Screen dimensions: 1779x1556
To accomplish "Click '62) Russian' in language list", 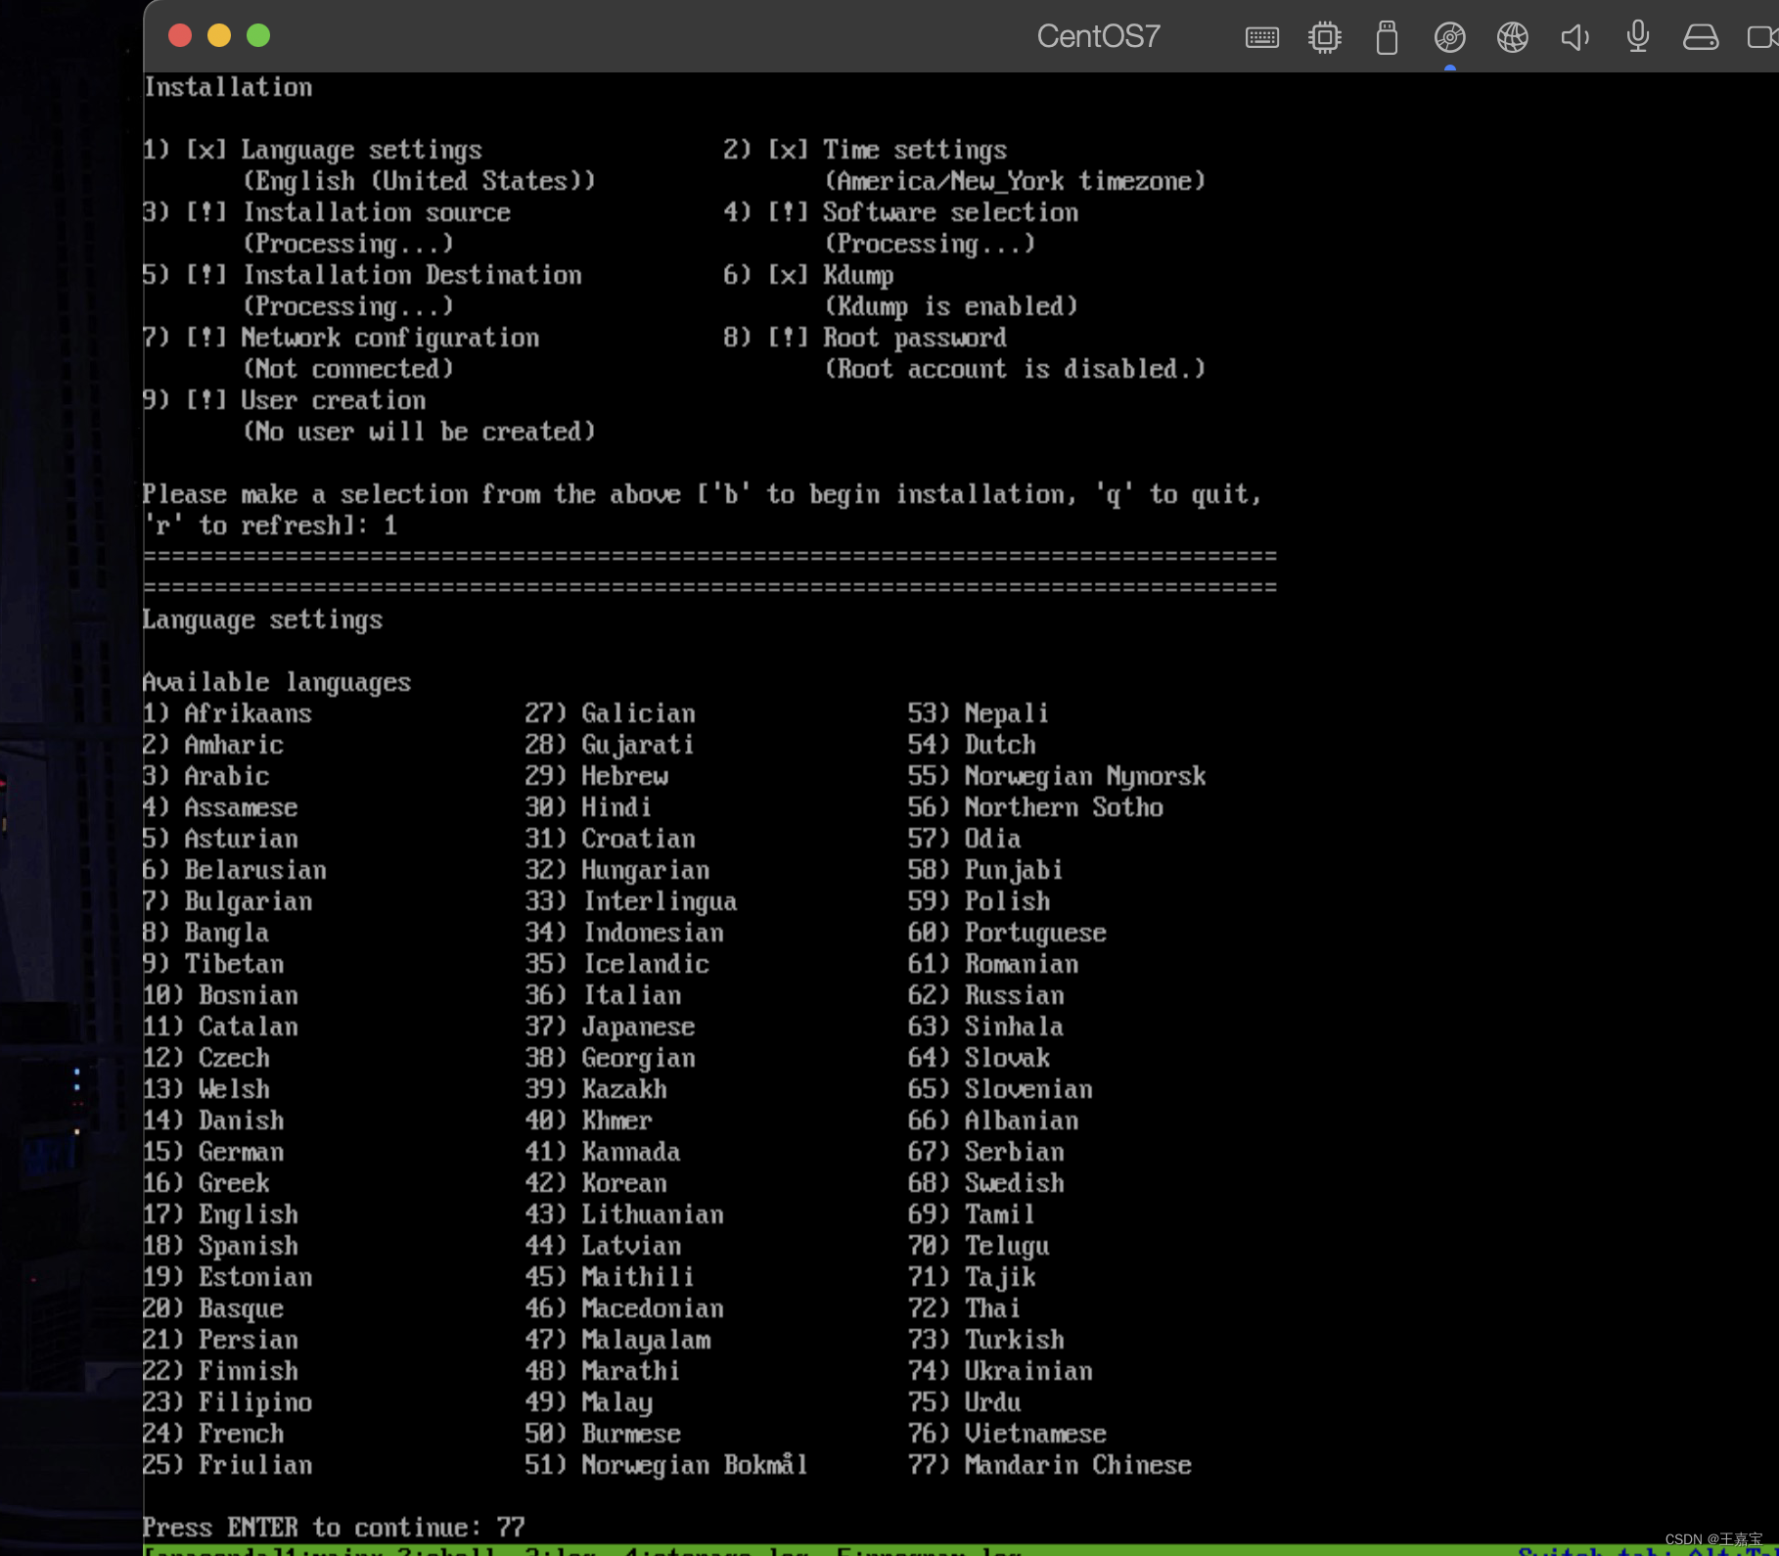I will point(985,995).
